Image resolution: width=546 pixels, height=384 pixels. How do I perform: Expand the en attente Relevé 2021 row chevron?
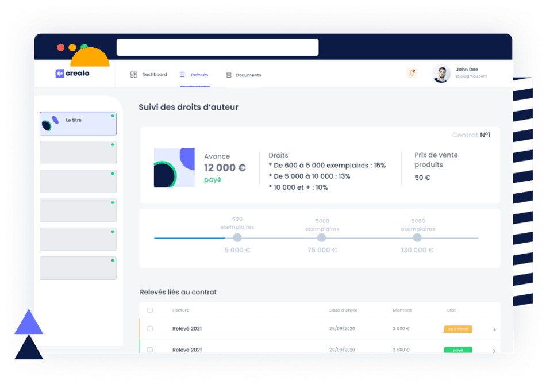pyautogui.click(x=494, y=329)
